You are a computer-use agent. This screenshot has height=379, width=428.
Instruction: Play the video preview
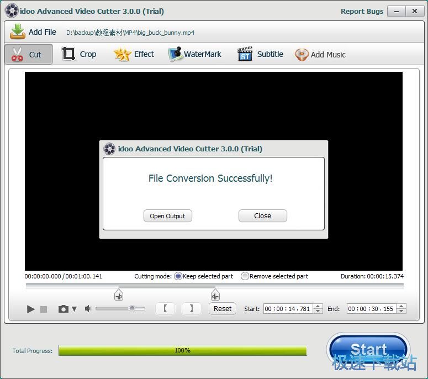coord(30,309)
